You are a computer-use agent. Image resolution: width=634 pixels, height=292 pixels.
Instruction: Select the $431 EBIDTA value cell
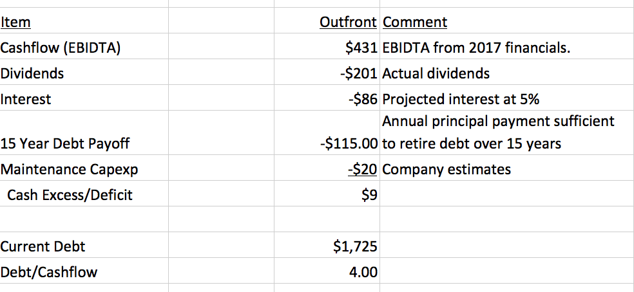(x=361, y=48)
